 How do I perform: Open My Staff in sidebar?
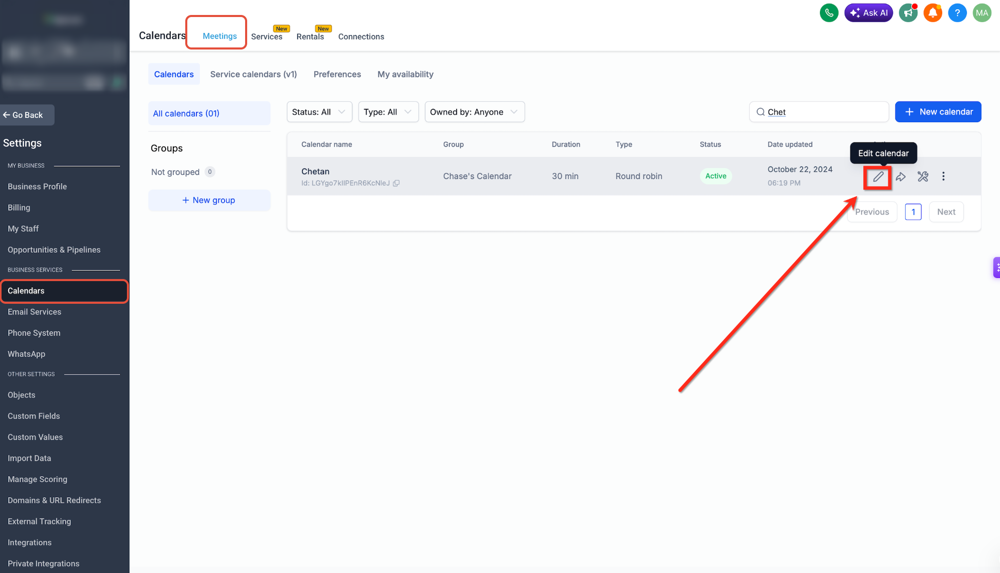(x=23, y=228)
